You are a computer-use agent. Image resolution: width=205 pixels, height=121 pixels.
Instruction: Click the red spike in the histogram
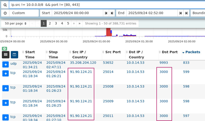[x=108, y=32]
